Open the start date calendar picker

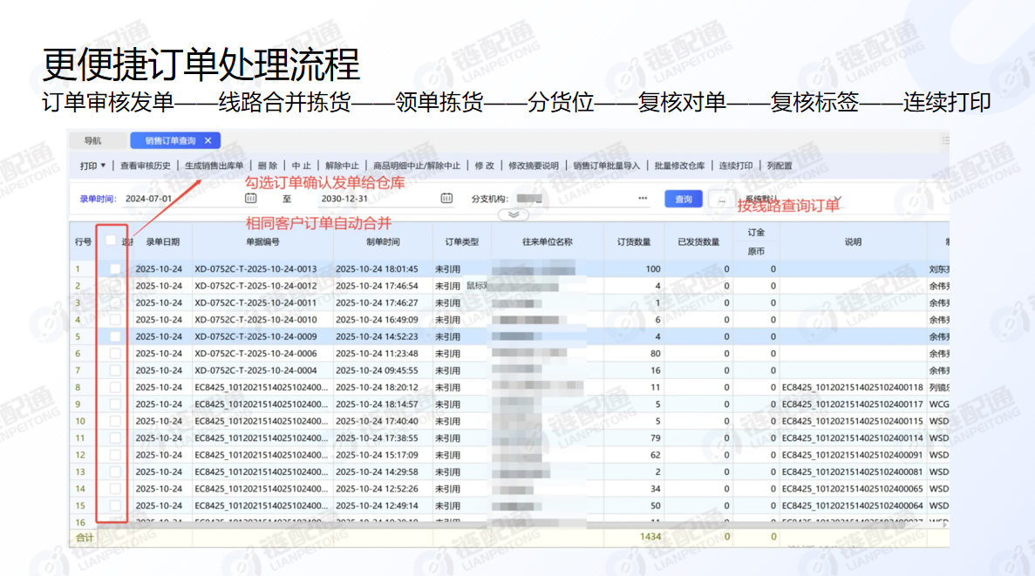pos(251,199)
